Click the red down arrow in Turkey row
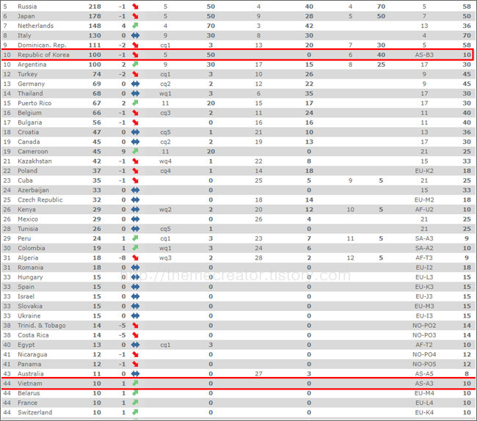 pos(135,74)
